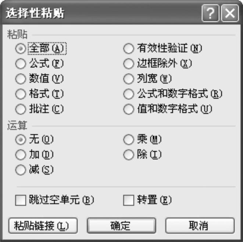
Task: Select the 全部(A) paste option
Action: coord(21,49)
